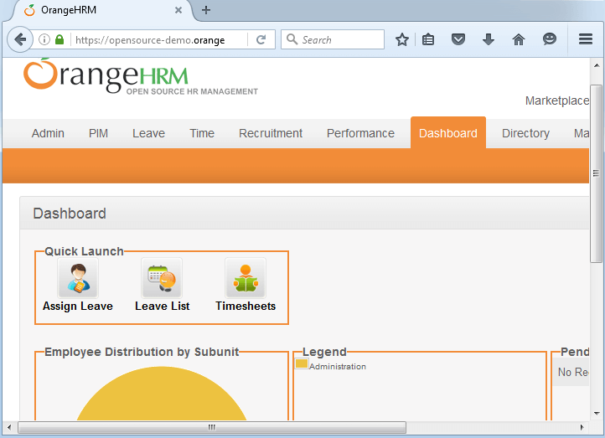
Task: Go to browser home page icon
Action: pos(519,39)
